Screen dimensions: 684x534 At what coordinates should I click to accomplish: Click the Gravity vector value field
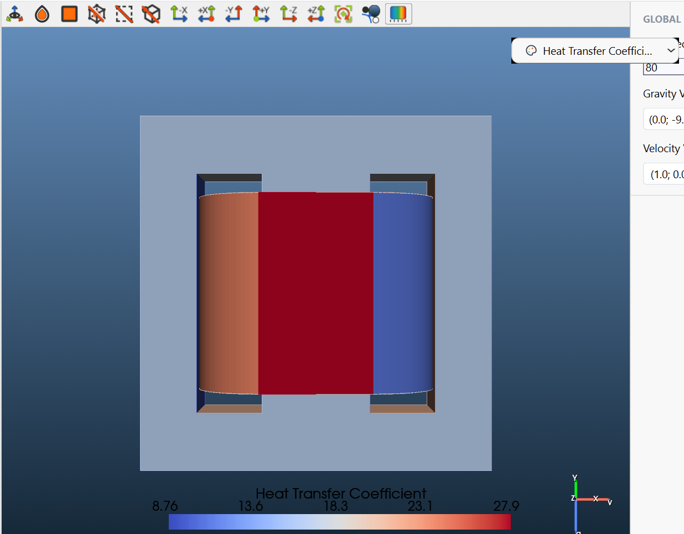[x=663, y=120]
